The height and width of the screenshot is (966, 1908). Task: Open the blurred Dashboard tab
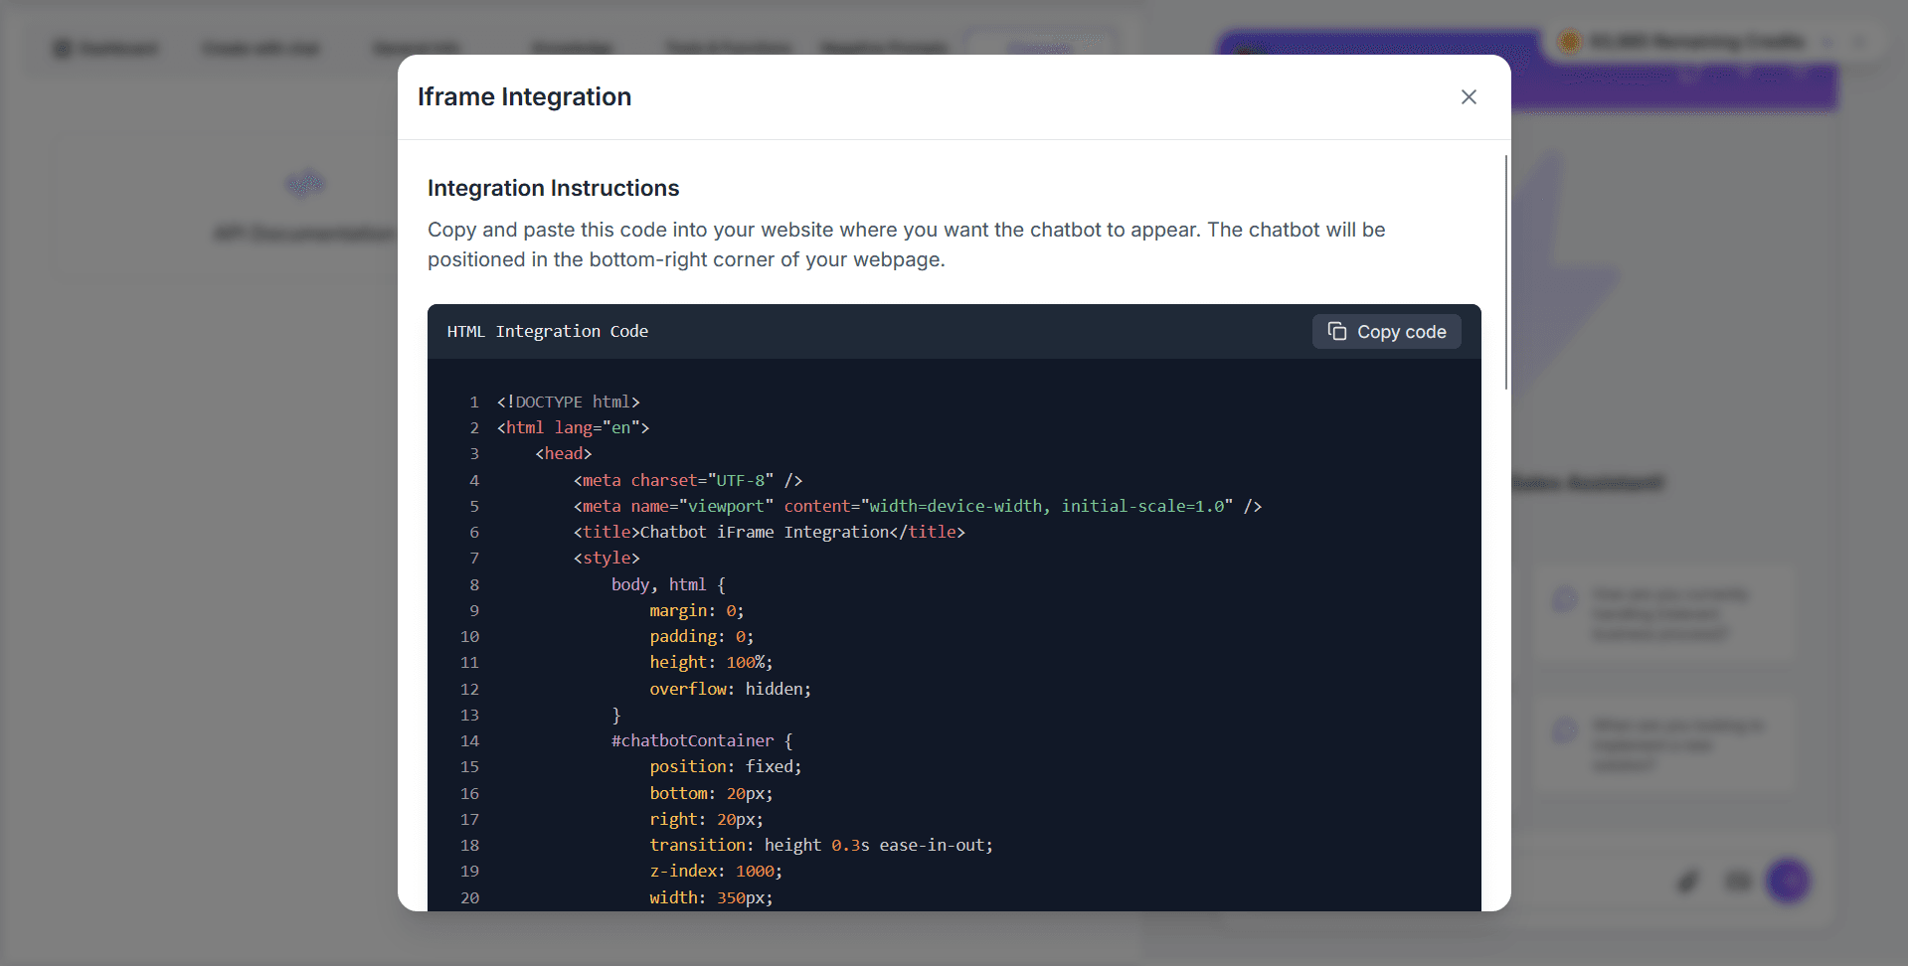click(x=105, y=48)
